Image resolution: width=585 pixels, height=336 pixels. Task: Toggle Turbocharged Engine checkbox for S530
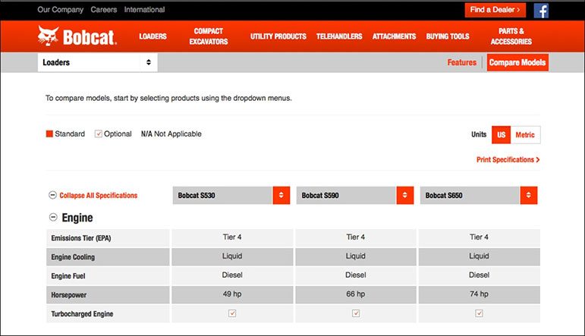click(x=232, y=313)
